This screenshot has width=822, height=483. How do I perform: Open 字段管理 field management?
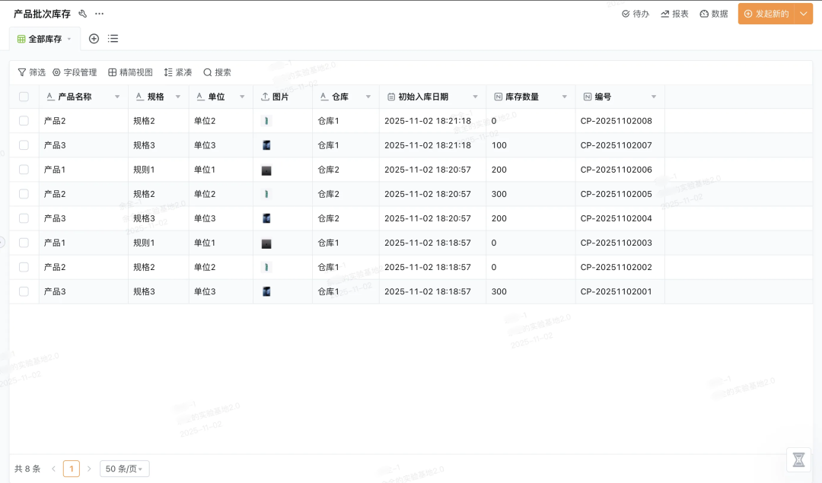click(x=75, y=72)
